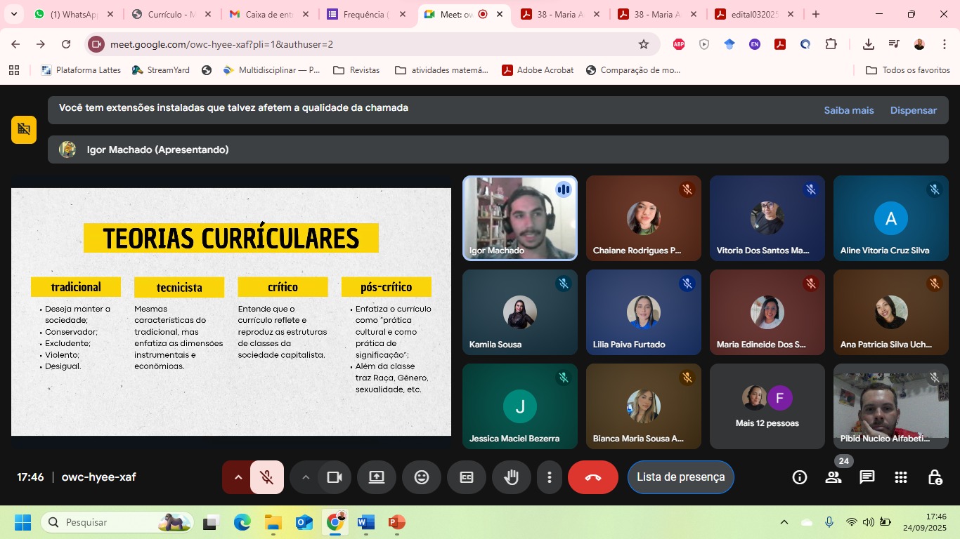The image size is (960, 539).
Task: Open the emoji reactions button
Action: 422,477
